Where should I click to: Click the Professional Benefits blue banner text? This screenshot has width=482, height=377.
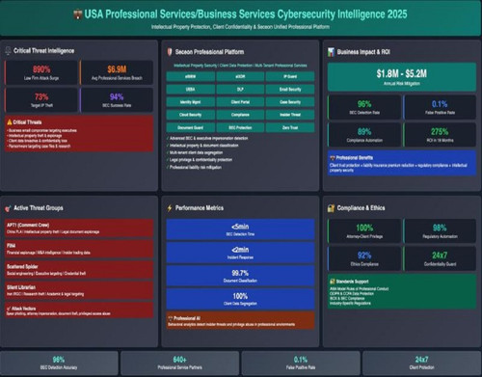click(x=398, y=168)
